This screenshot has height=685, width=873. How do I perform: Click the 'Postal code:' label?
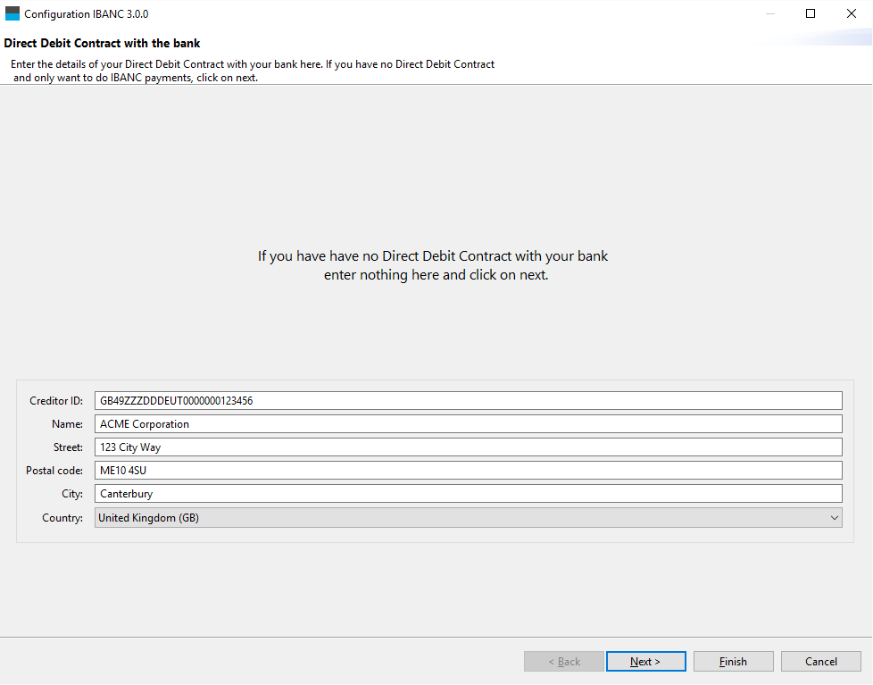click(54, 470)
